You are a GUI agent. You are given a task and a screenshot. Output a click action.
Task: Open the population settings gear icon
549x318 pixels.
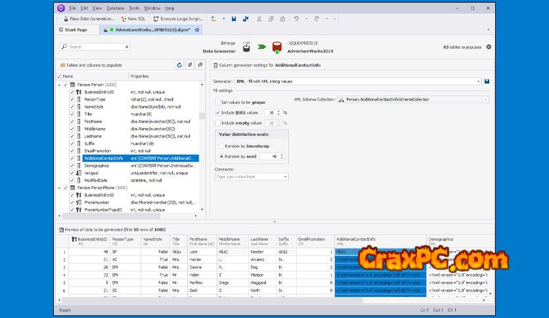(x=489, y=47)
